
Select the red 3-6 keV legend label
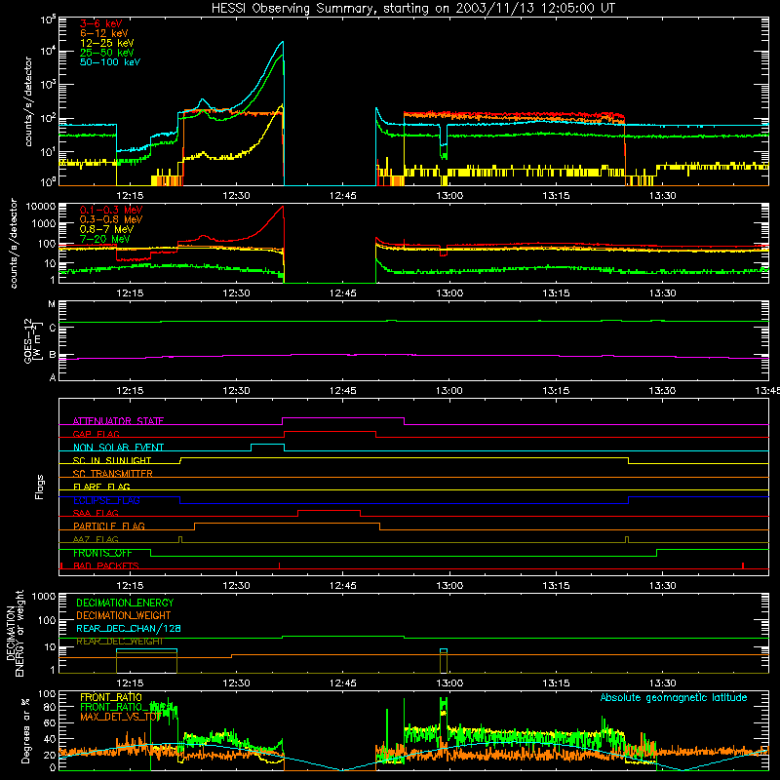tap(100, 23)
